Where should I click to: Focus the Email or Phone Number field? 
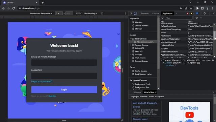point(64,62)
